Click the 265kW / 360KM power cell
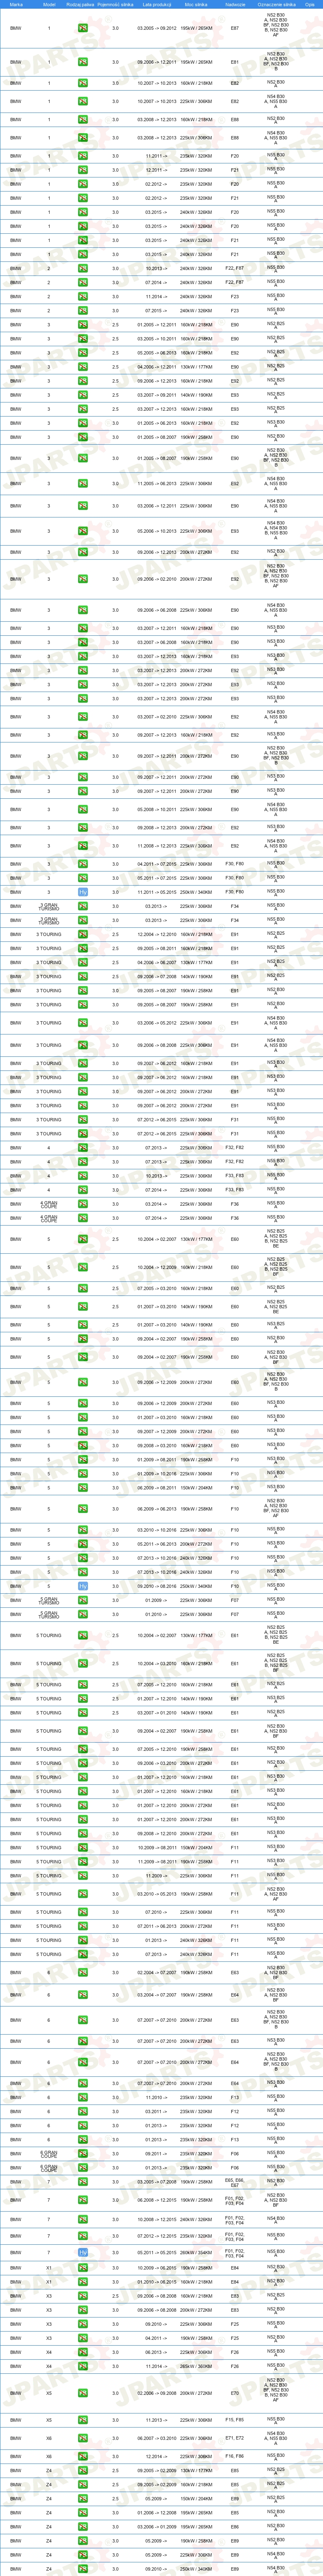The image size is (323, 2576). point(197,2366)
